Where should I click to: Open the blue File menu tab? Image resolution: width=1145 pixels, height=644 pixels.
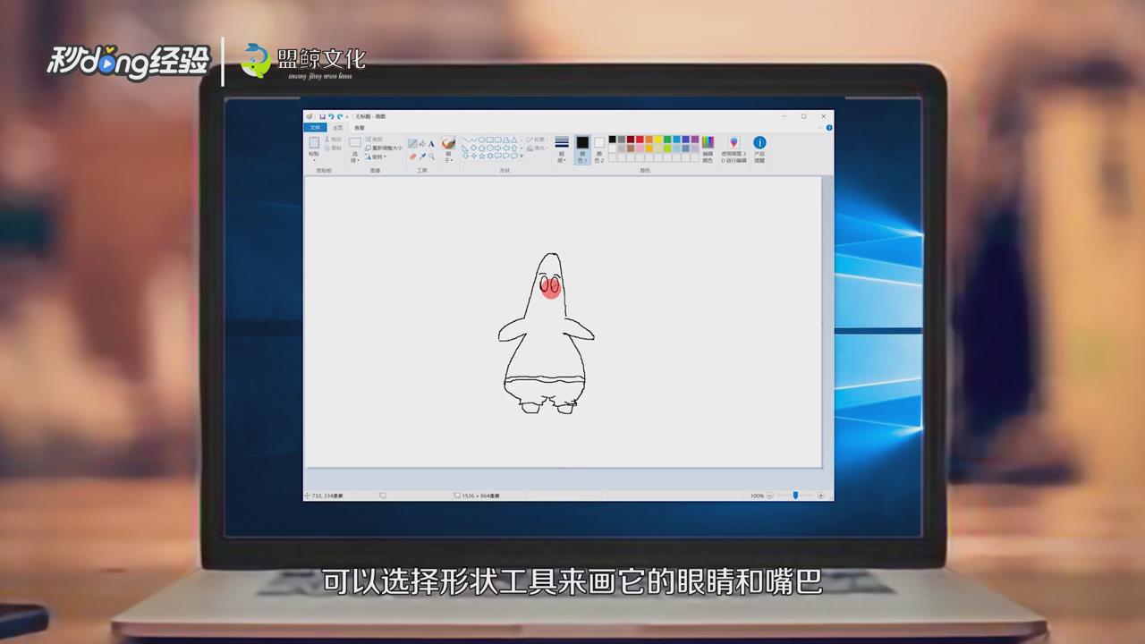pyautogui.click(x=315, y=128)
